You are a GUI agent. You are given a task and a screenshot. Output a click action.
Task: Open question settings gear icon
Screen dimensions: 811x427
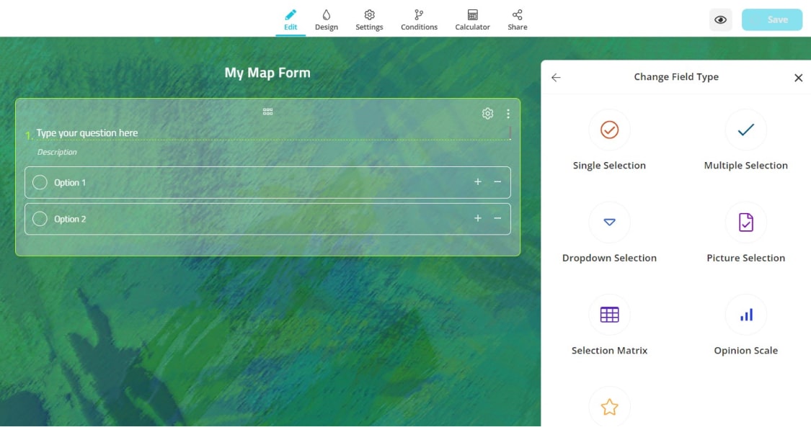point(487,114)
